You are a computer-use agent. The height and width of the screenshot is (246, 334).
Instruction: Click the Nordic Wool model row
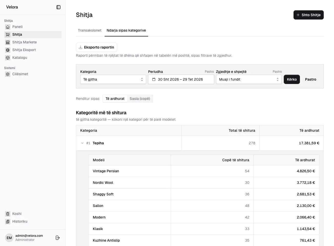204,183
